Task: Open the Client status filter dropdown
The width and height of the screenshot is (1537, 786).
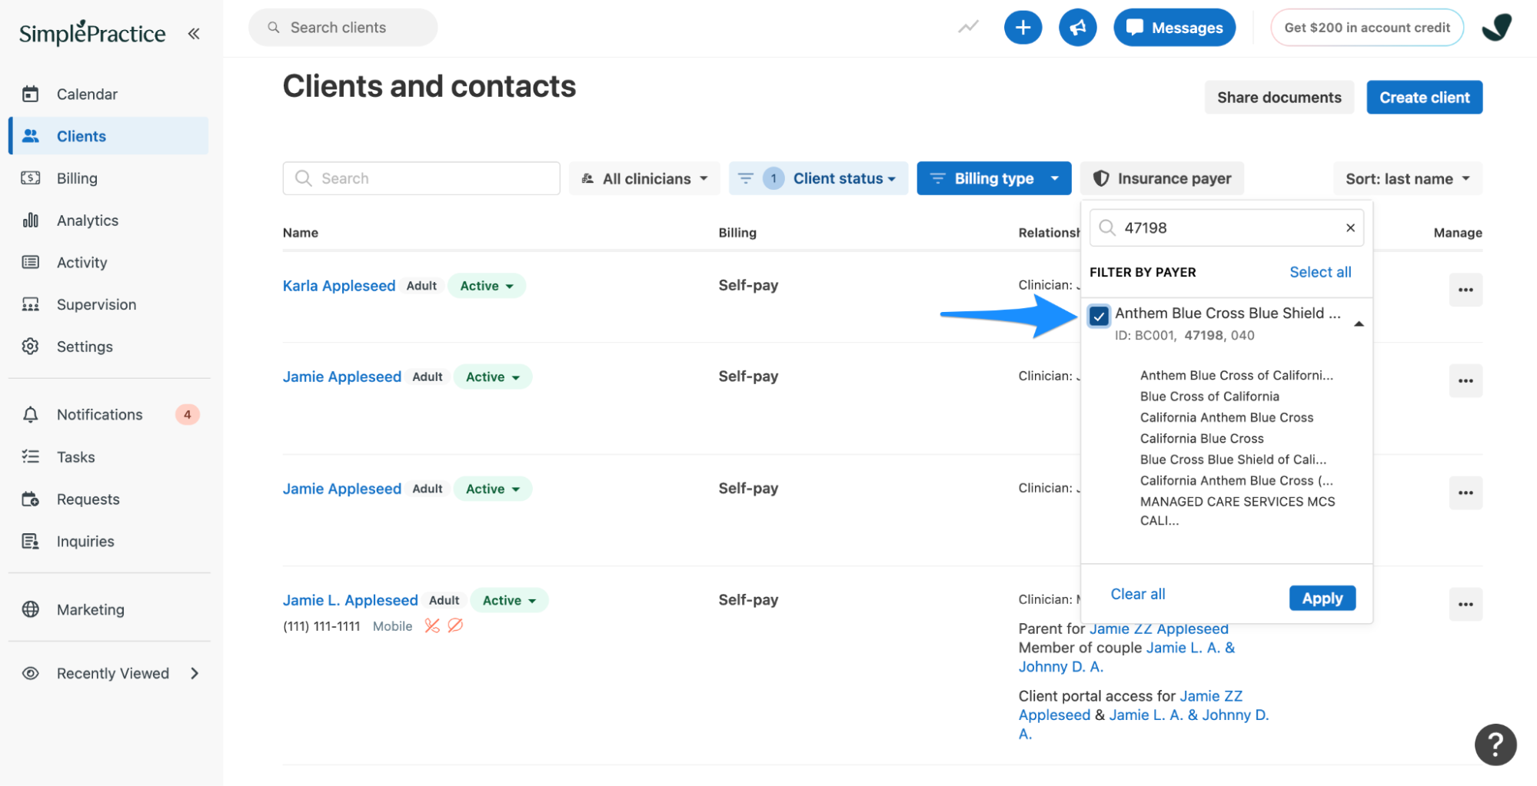Action: click(818, 178)
